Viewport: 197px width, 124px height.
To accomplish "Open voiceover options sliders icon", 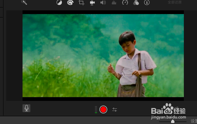I will tap(114, 110).
